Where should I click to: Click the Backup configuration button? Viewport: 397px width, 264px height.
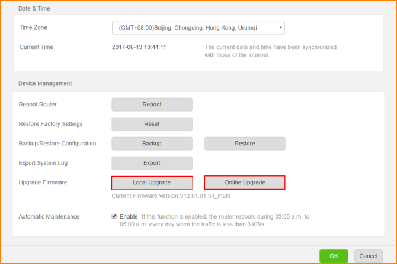(x=152, y=144)
